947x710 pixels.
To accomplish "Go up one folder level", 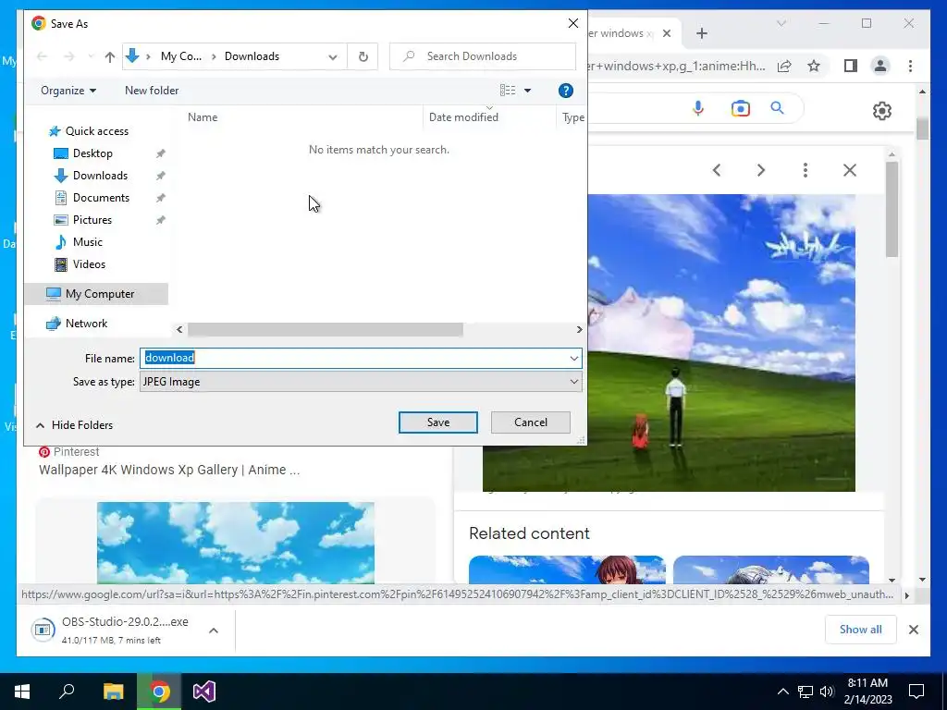I will click(x=109, y=56).
